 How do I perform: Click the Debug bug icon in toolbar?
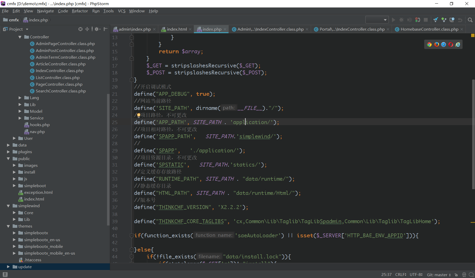point(402,20)
